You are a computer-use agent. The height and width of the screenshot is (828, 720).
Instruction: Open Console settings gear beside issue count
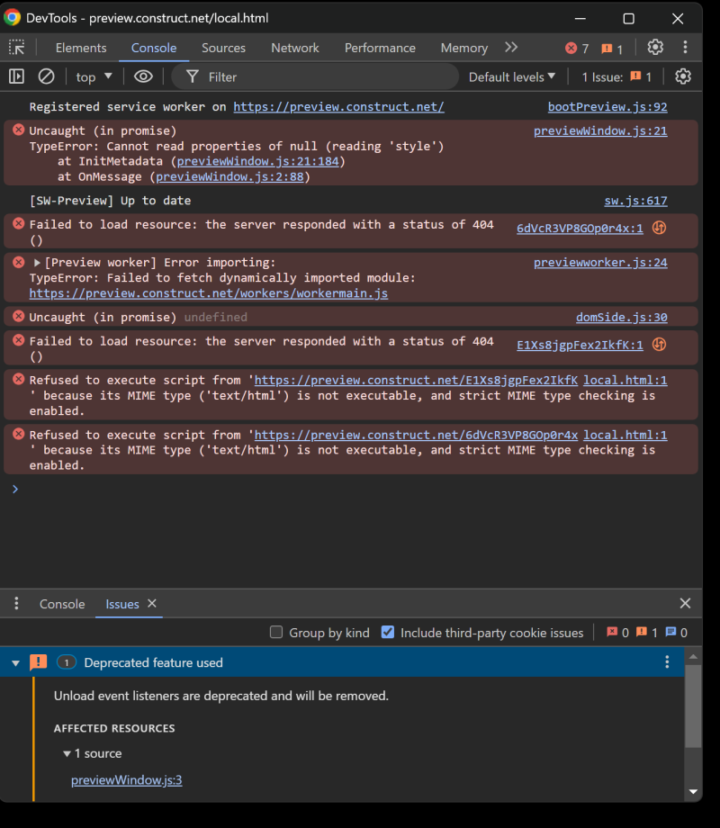click(x=683, y=76)
